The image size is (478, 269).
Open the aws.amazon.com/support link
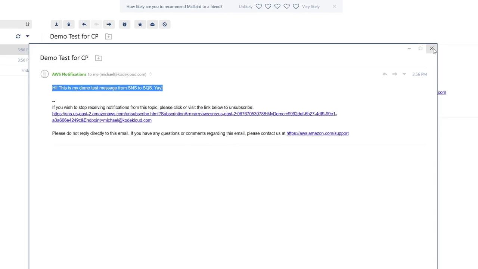[x=317, y=133]
